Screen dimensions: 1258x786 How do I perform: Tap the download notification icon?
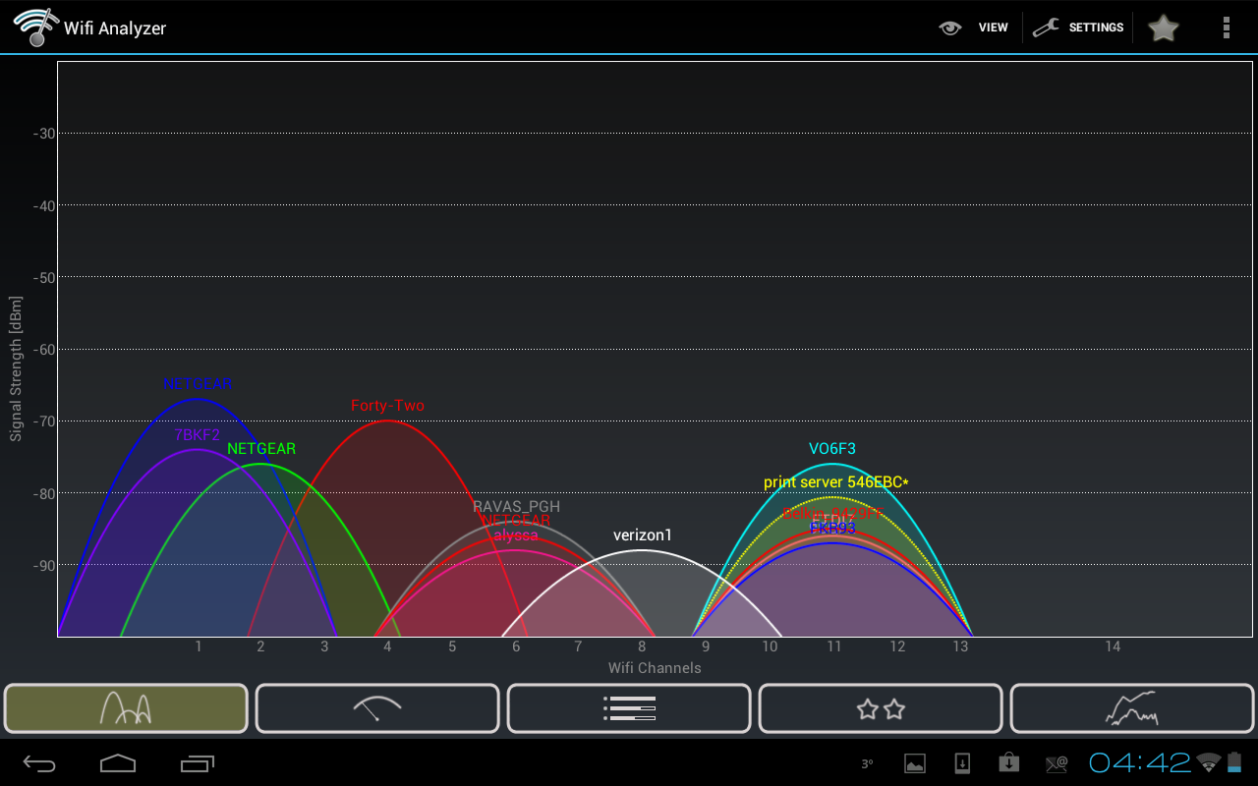962,763
